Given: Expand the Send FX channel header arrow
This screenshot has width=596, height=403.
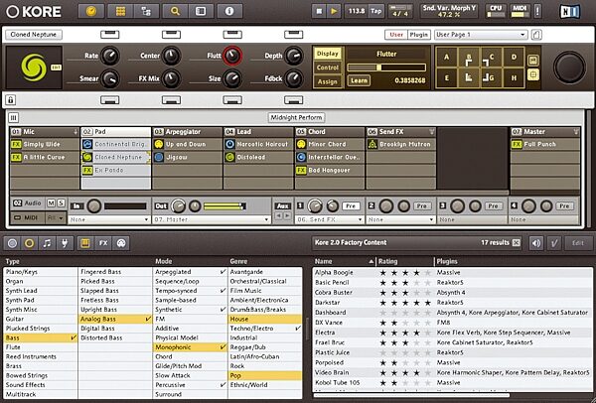Looking at the screenshot, I should (x=432, y=132).
